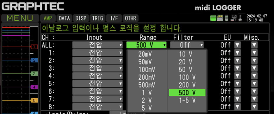Select channel 3 green marker
274x114 pixels.
34,73
